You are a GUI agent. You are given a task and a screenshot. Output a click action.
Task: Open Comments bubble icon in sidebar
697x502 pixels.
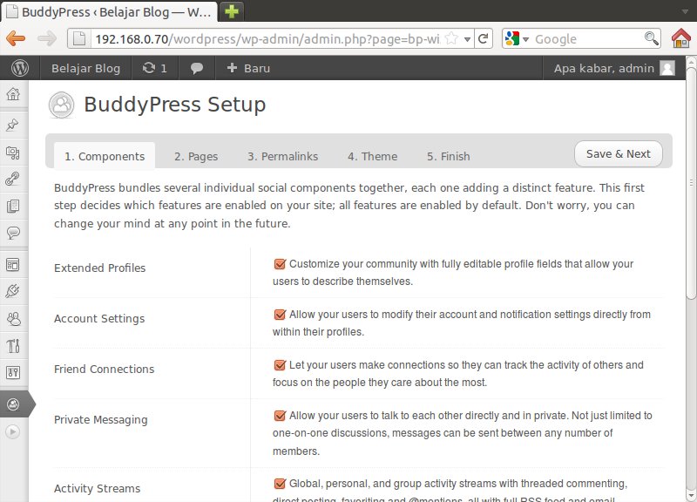(x=13, y=233)
